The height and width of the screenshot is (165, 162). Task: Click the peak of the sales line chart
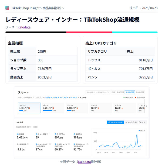[137, 134]
